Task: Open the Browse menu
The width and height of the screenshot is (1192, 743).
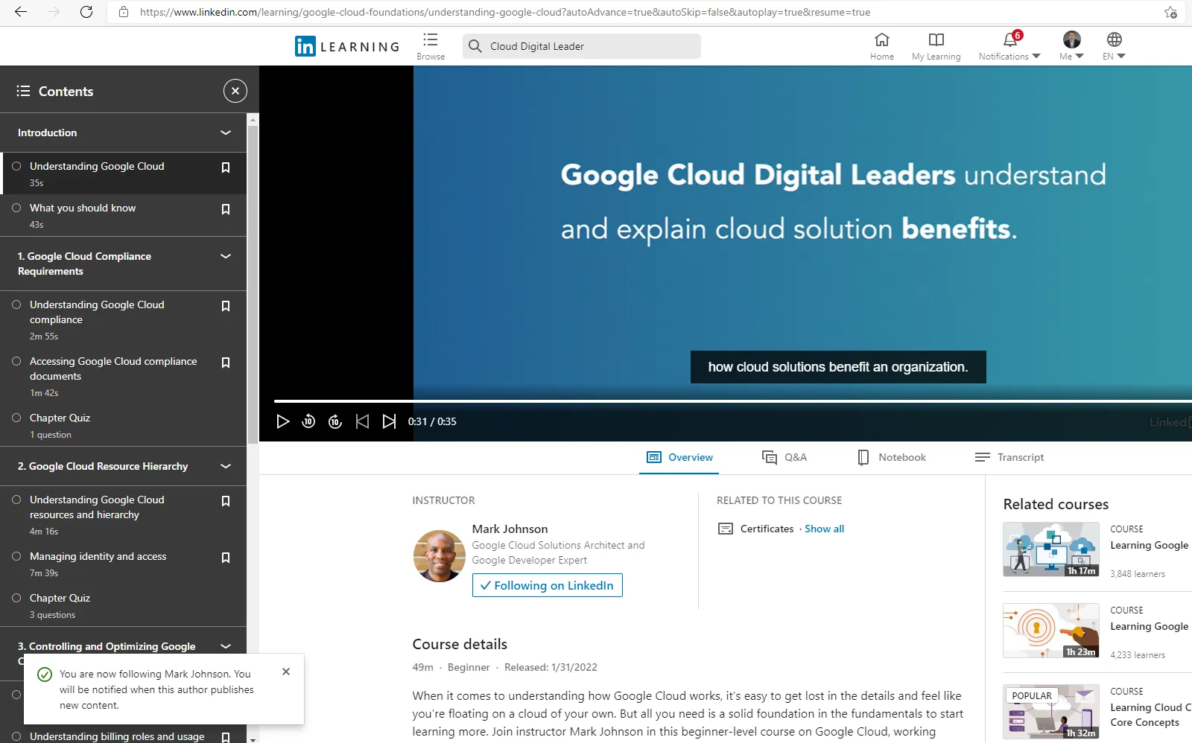Action: [x=431, y=46]
